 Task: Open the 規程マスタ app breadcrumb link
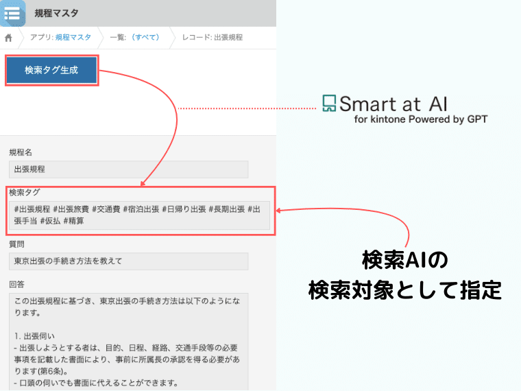click(73, 37)
